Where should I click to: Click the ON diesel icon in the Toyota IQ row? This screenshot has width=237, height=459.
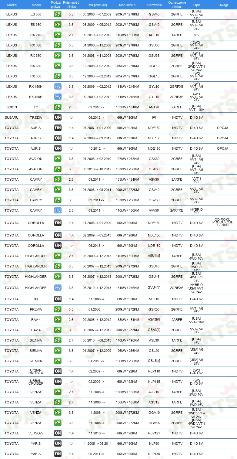58,299
